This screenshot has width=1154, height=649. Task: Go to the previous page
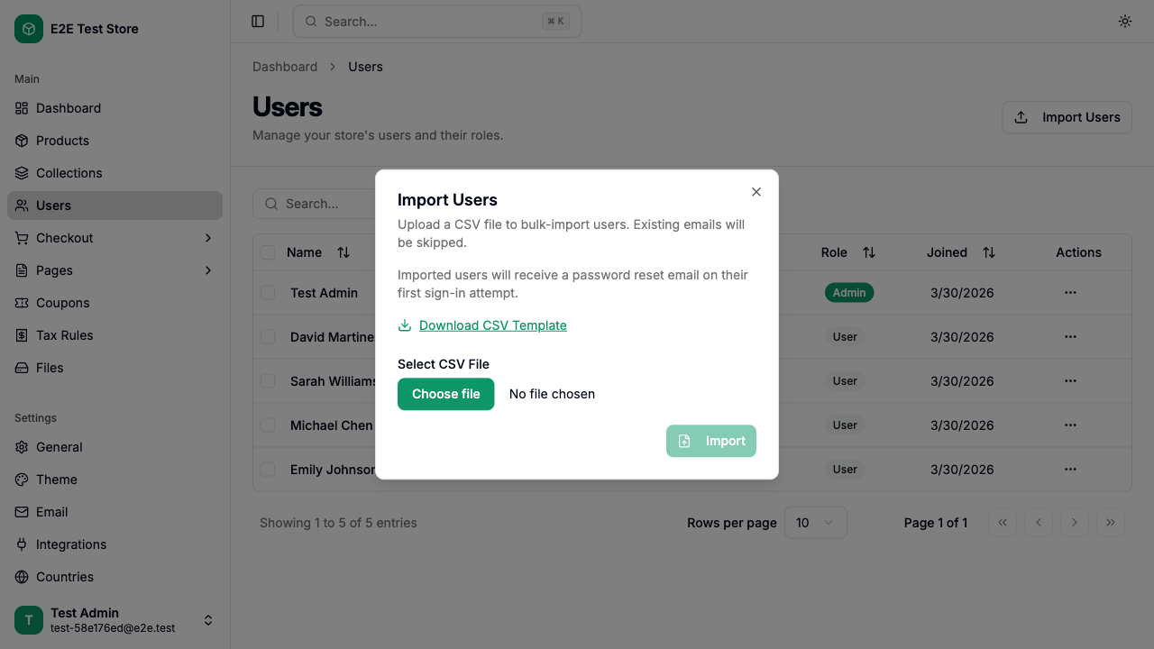[x=1039, y=523]
